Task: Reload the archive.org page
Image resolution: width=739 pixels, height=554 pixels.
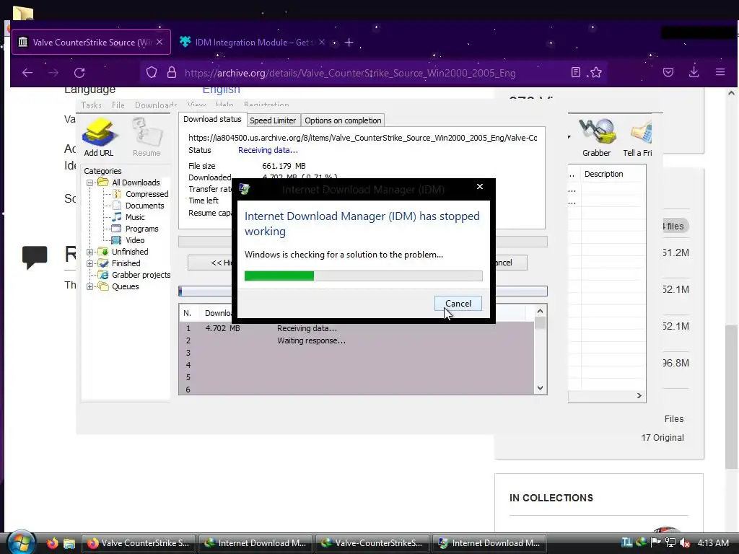Action: click(x=79, y=73)
